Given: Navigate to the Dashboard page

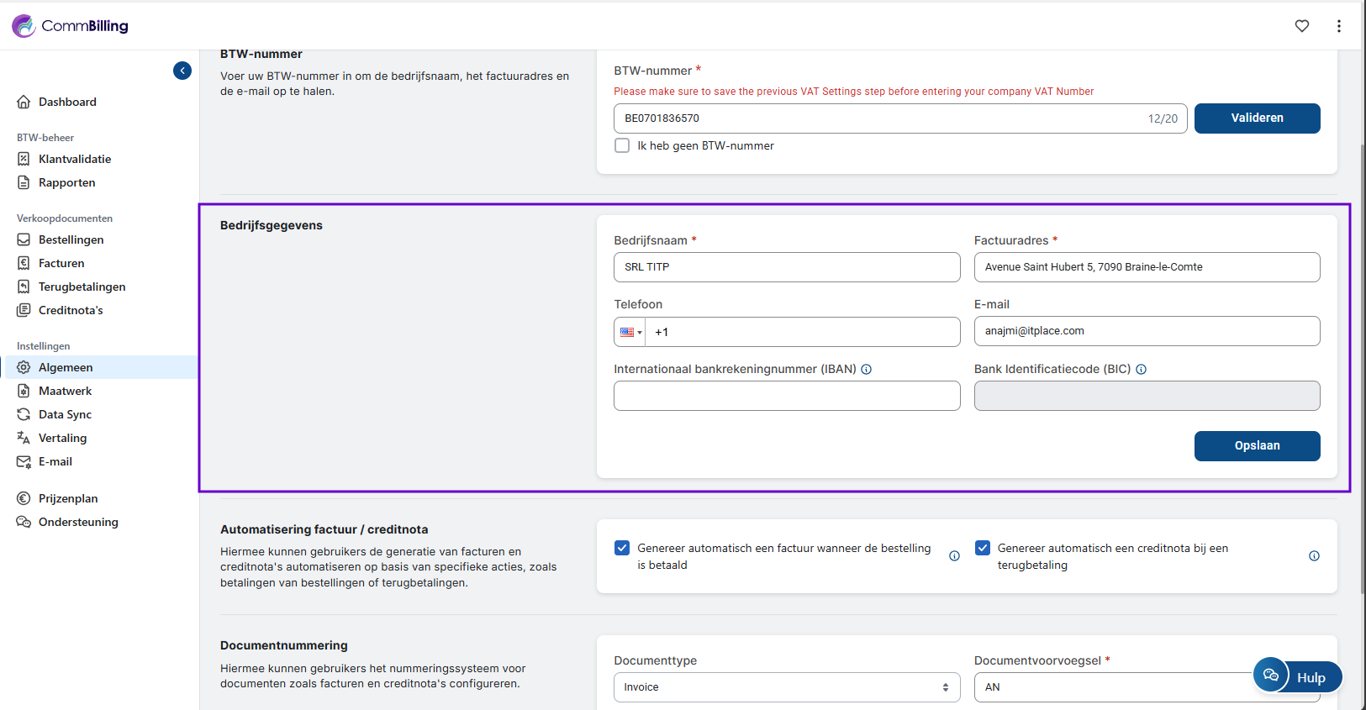Looking at the screenshot, I should point(67,102).
